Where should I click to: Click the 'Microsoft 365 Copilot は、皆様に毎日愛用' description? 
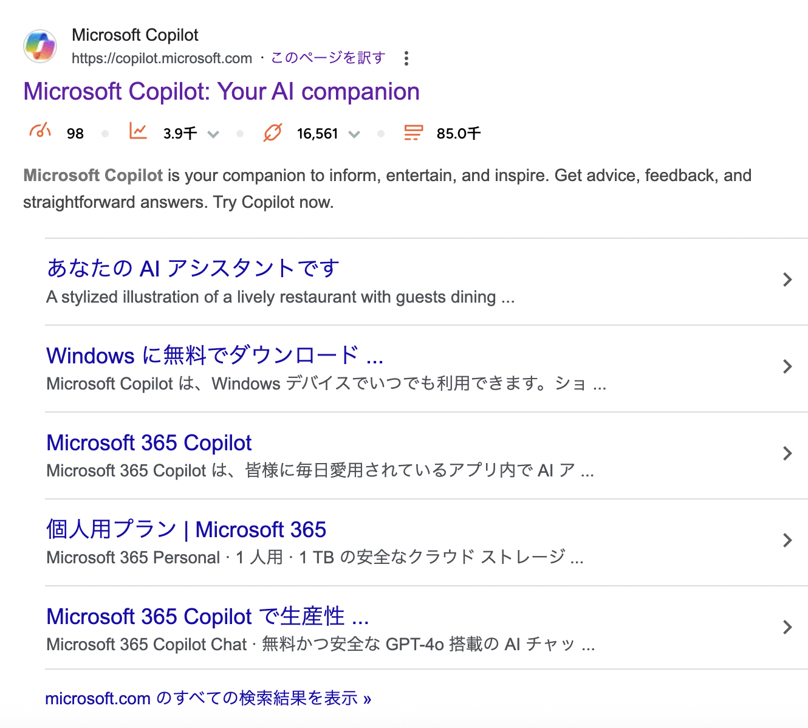(x=320, y=471)
